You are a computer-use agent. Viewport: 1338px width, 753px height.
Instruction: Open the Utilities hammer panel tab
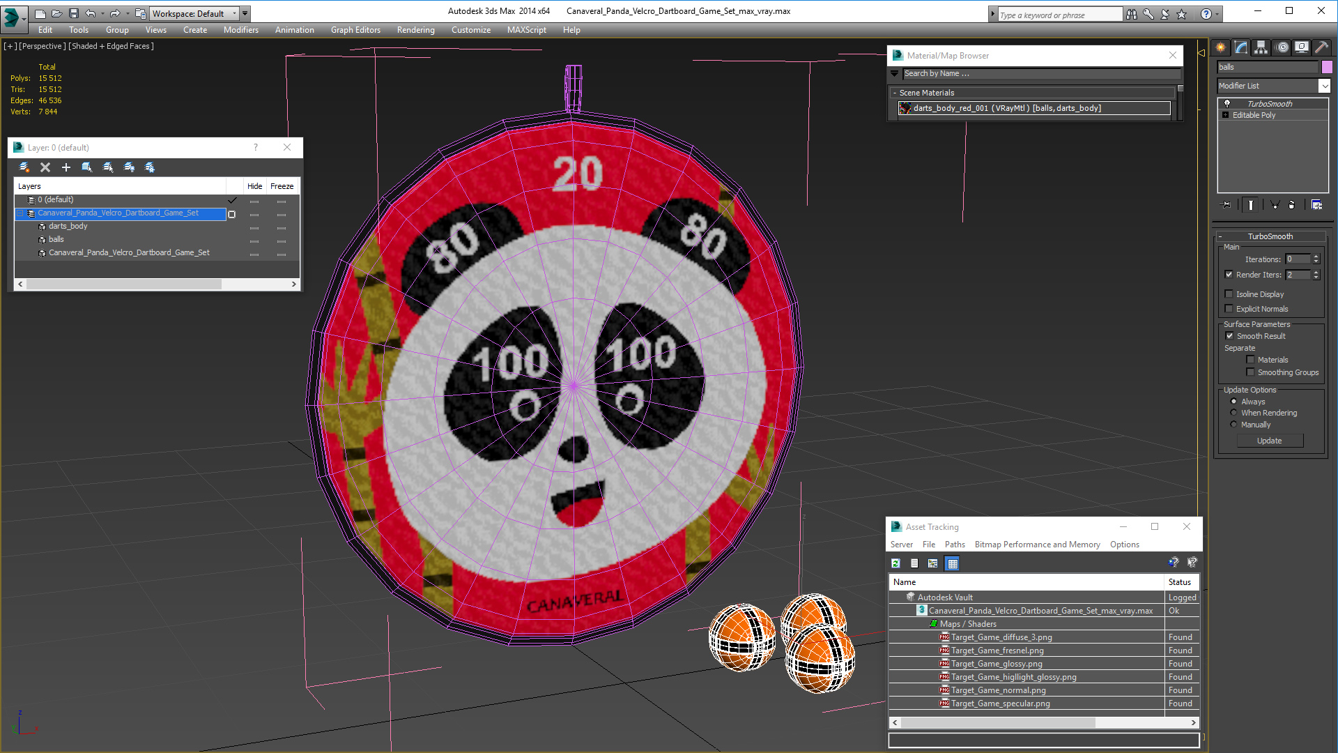tap(1321, 47)
